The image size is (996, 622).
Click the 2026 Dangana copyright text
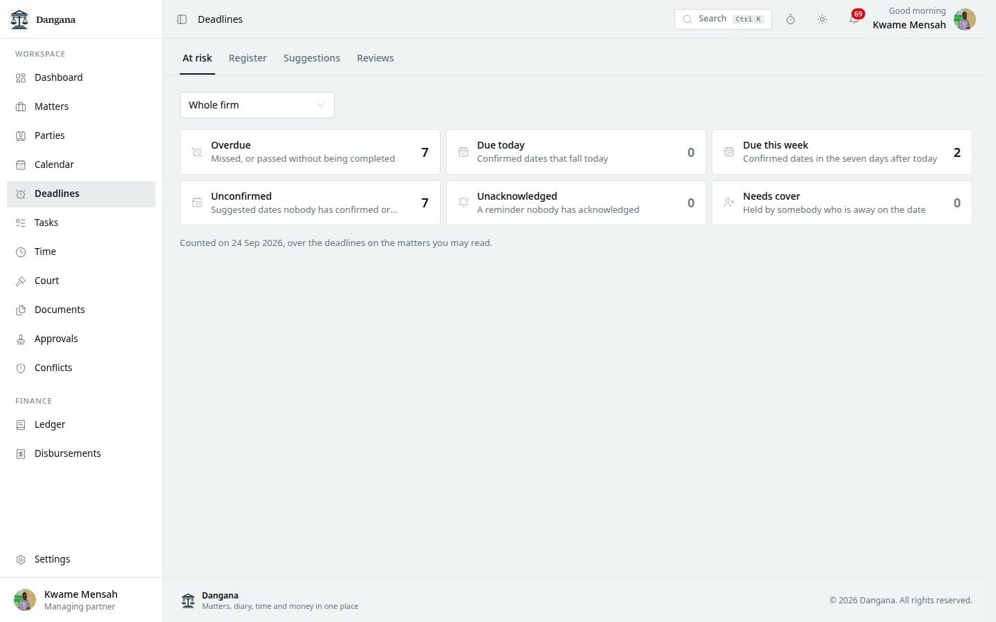[901, 601]
